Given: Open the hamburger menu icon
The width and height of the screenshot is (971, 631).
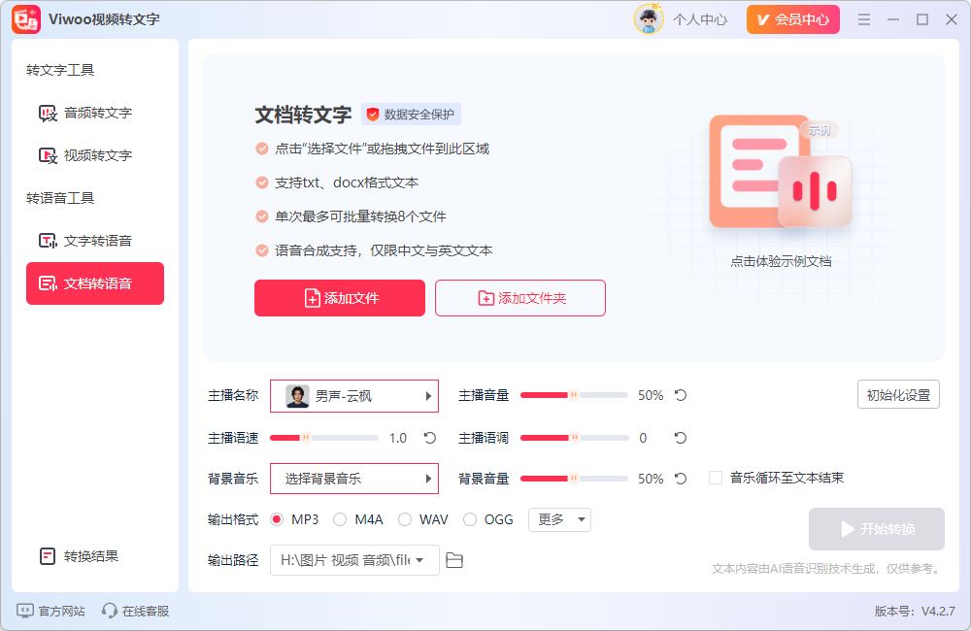Looking at the screenshot, I should click(x=864, y=19).
